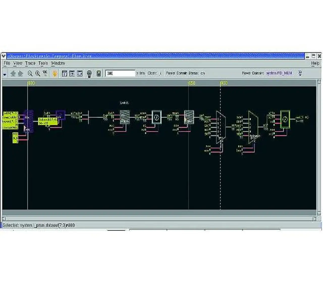Expand the toolbar overflow double-chevron
This screenshot has width=323, height=300.
[x=300, y=73]
